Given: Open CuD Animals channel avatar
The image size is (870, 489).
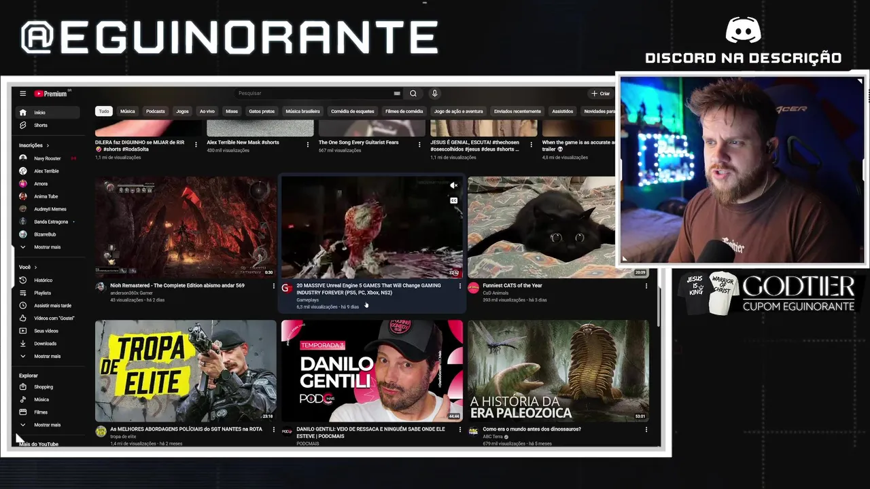Looking at the screenshot, I should [473, 288].
